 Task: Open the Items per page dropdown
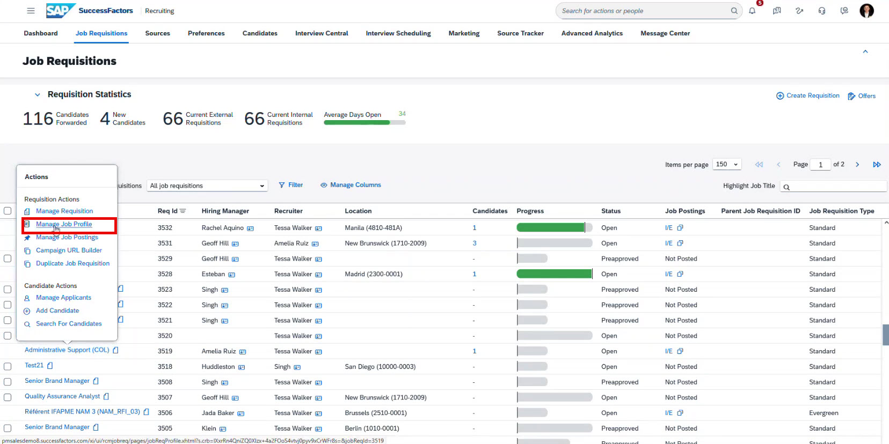[727, 165]
